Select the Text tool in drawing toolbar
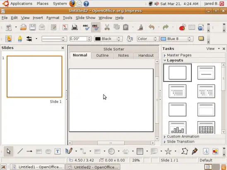Viewport: 227px width, 170px height. [x=58, y=151]
